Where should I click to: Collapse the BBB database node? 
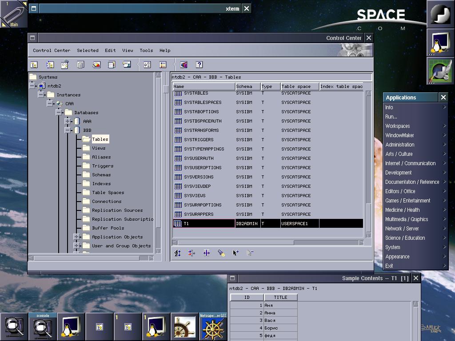coord(68,130)
